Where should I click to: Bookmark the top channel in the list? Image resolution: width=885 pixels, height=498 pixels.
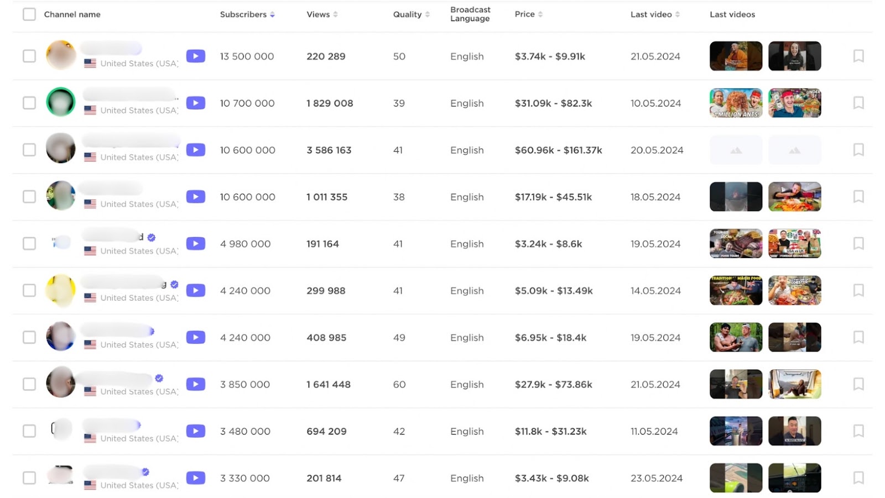(858, 56)
